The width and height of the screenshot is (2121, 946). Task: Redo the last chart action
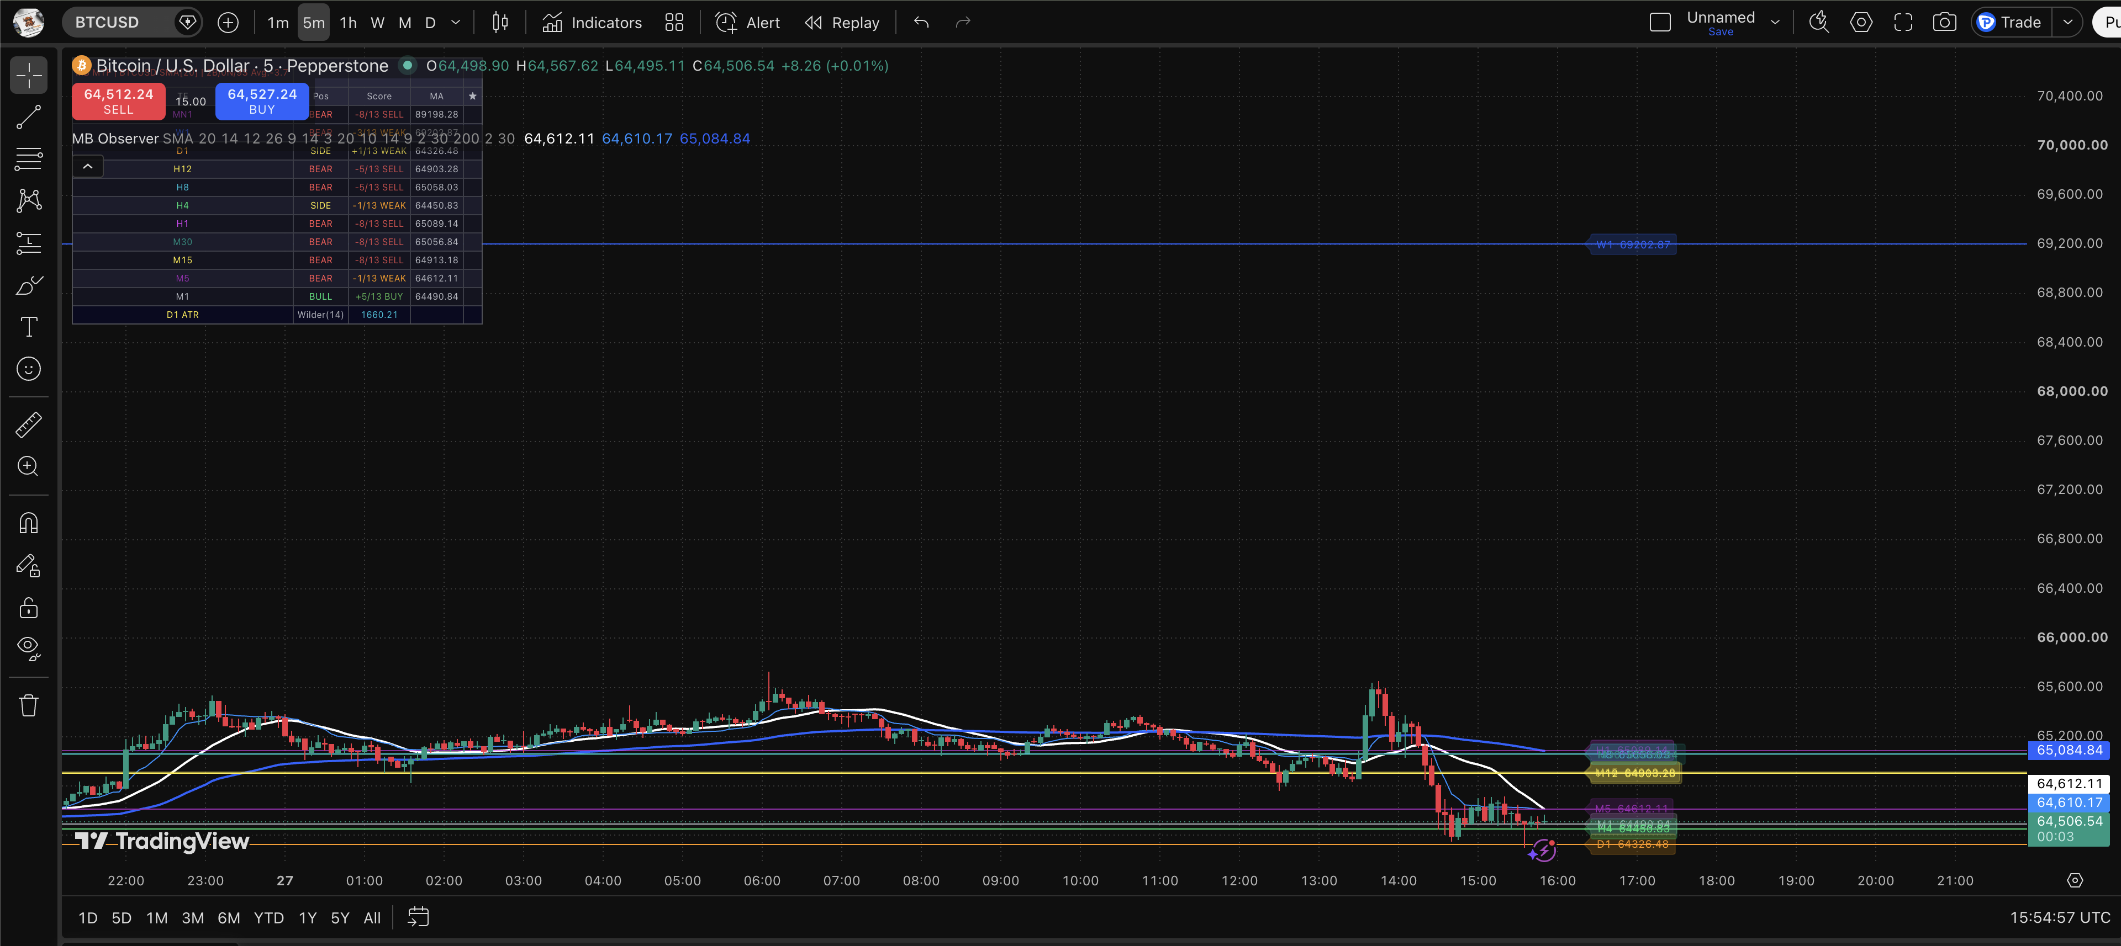click(x=963, y=22)
